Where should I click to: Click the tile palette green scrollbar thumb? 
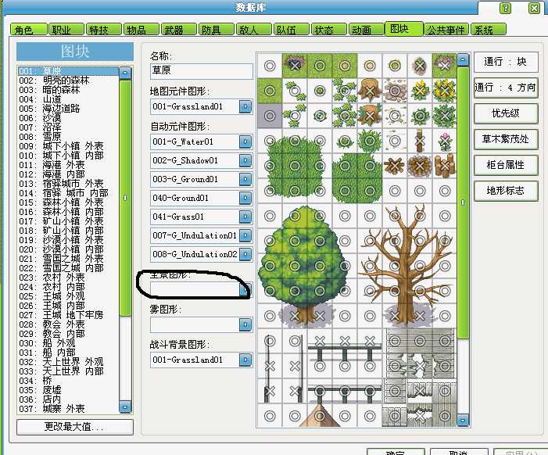pyautogui.click(x=463, y=202)
